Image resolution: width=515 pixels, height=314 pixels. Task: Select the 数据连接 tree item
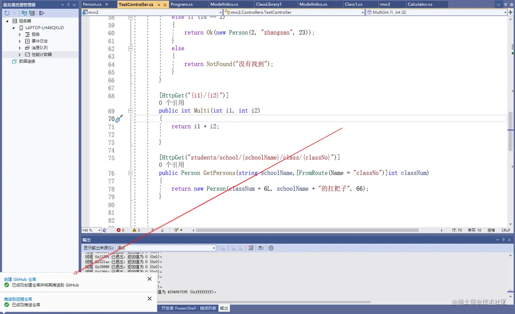coord(27,61)
